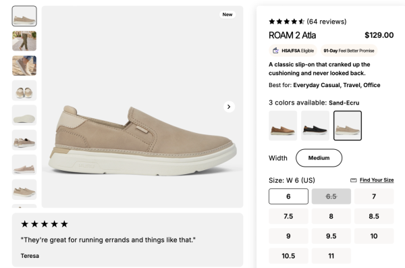Select size 9.5

(331, 236)
